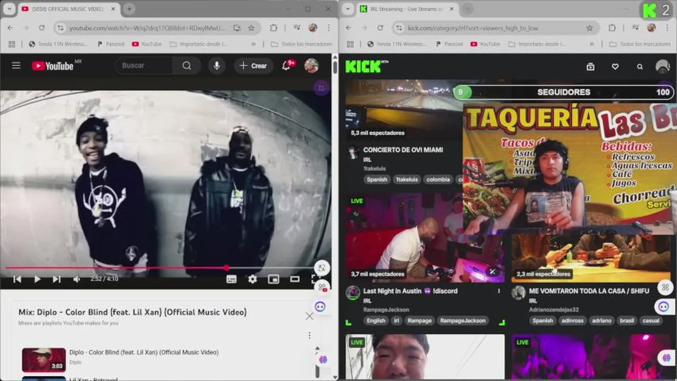Select the IRL Streaming Kick tab
677x381 pixels.
coord(405,9)
